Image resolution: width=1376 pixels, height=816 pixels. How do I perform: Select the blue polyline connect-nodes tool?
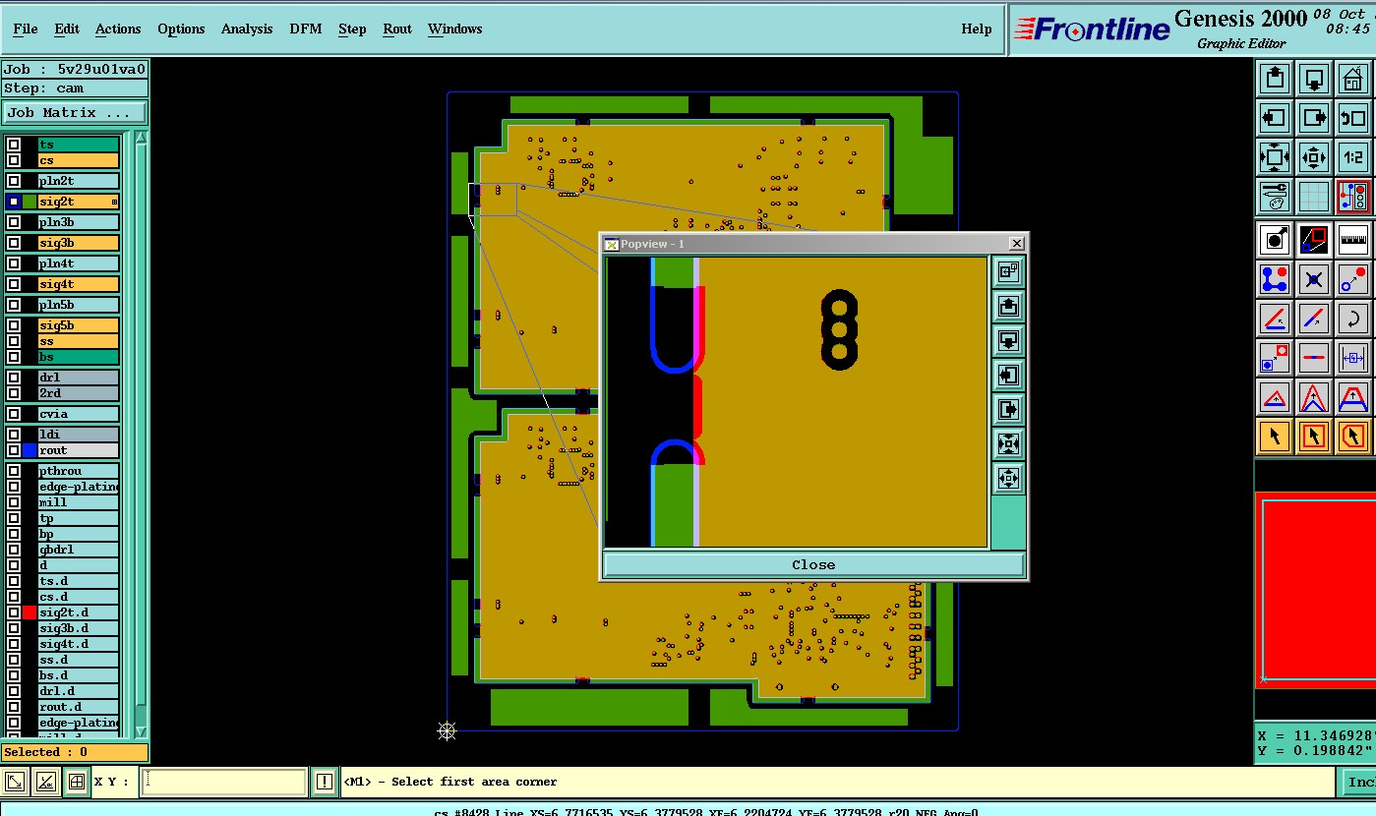click(x=1275, y=279)
